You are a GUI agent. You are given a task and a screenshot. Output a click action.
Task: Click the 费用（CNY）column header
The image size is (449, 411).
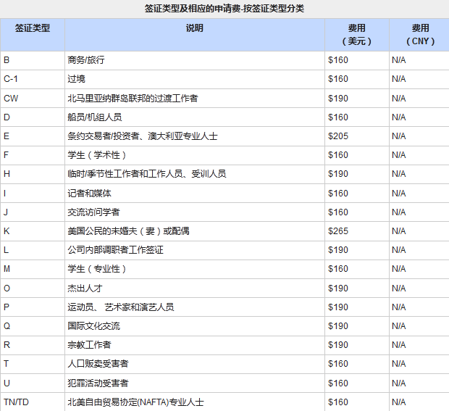click(420, 34)
